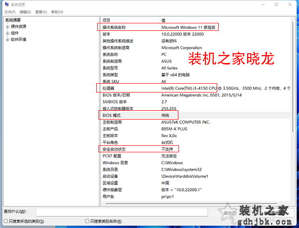Image resolution: width=299 pixels, height=228 pixels.
Task: Select the 启动设备 row
Action: pos(195,176)
